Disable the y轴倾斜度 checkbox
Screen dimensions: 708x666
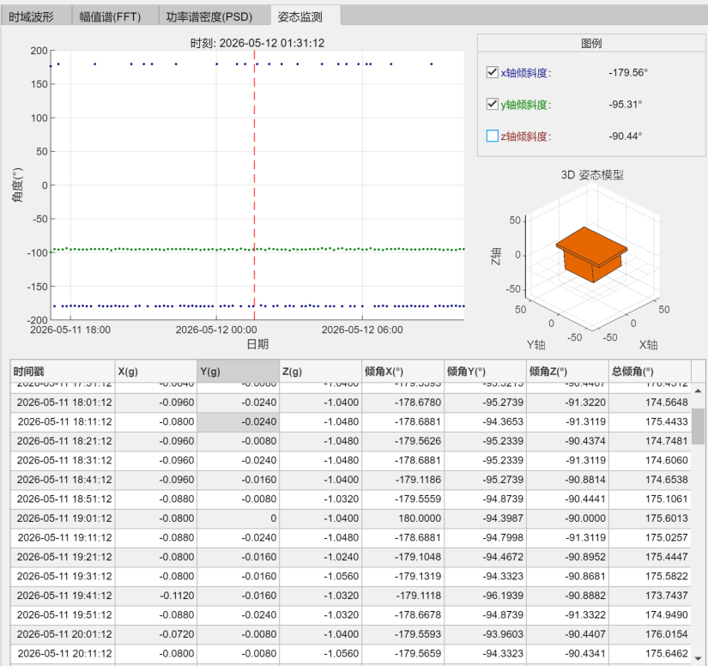click(493, 104)
